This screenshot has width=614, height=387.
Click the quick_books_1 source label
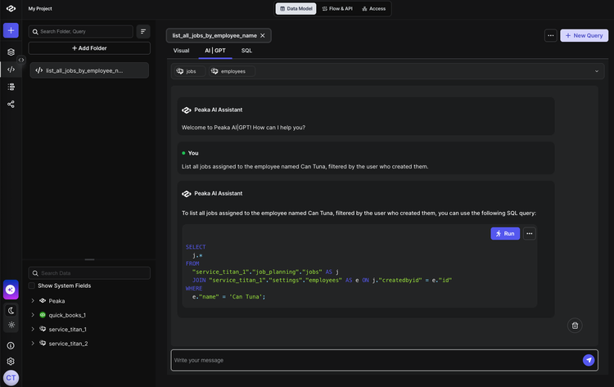(x=67, y=315)
